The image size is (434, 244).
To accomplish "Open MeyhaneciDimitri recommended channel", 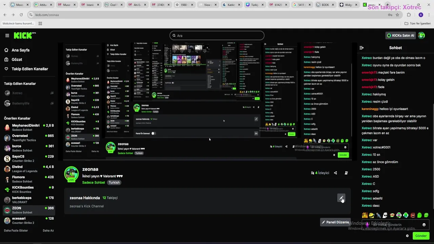I will click(29, 127).
